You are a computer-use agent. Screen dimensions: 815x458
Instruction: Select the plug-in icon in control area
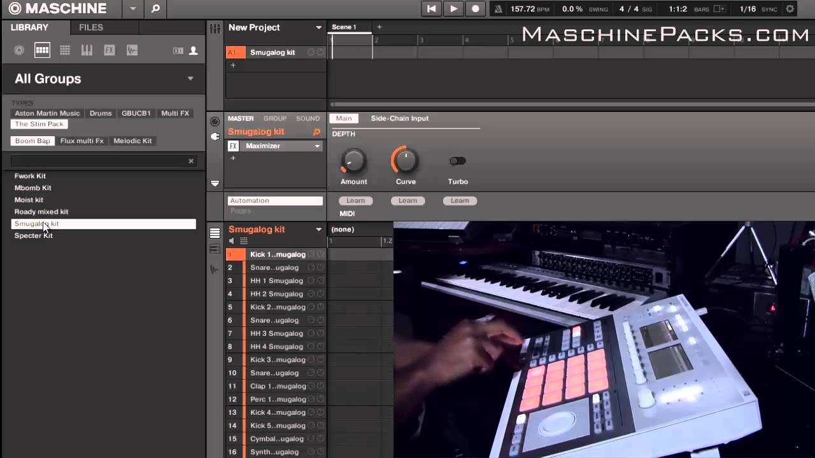point(215,135)
